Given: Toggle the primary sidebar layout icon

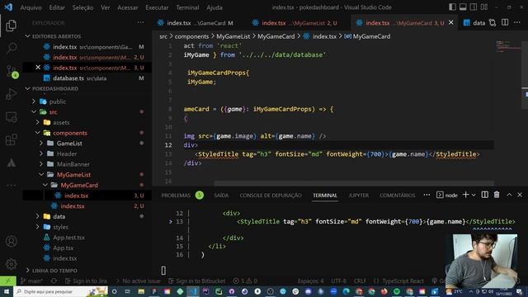Looking at the screenshot, I should [452, 7].
